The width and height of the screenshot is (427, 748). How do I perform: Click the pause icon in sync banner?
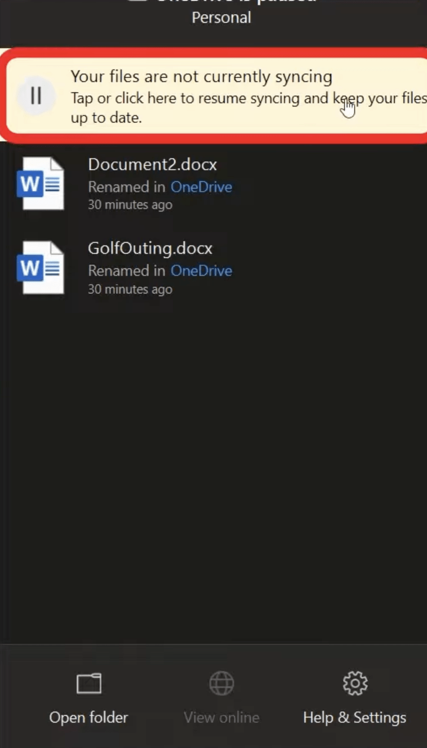click(x=36, y=96)
